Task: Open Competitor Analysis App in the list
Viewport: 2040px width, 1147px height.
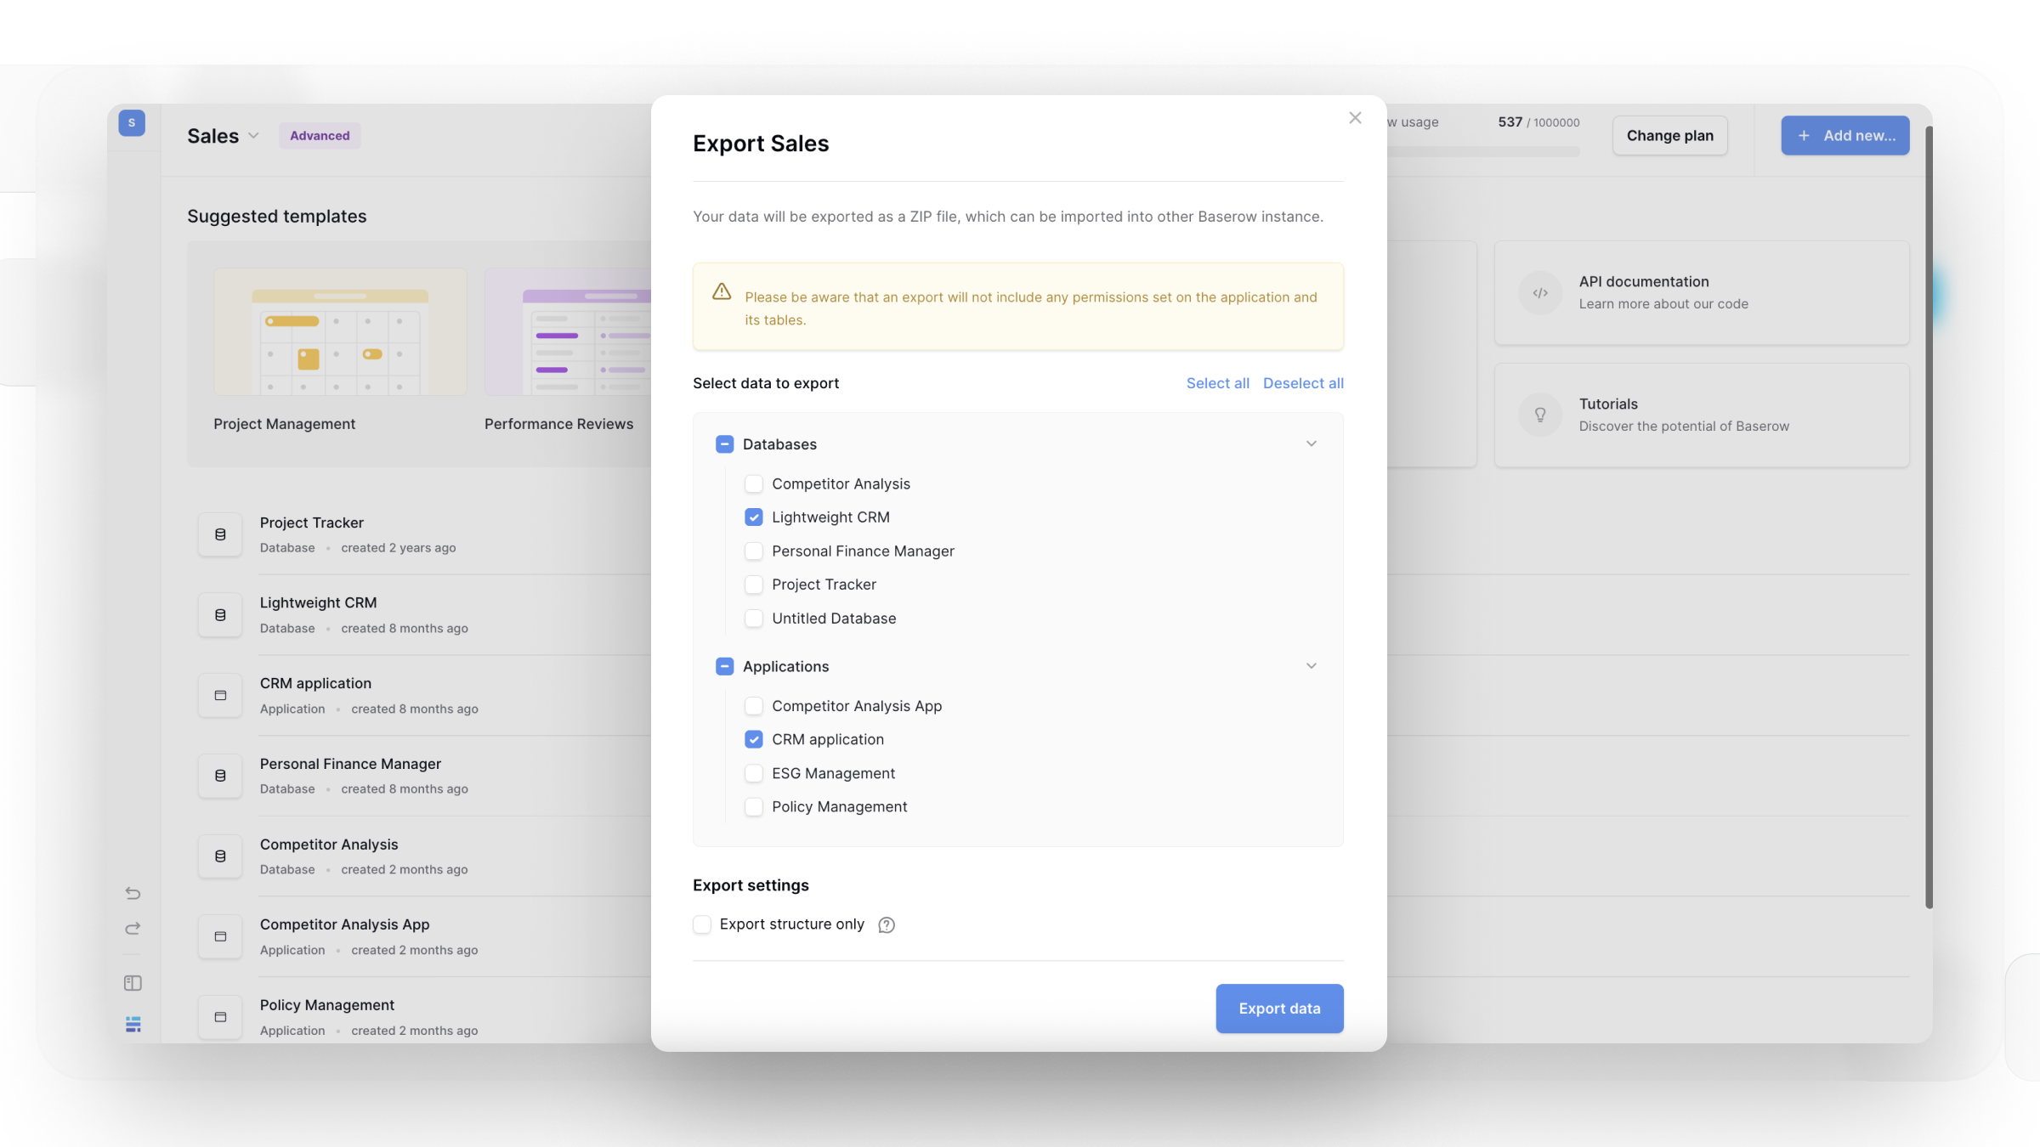Action: [x=344, y=925]
